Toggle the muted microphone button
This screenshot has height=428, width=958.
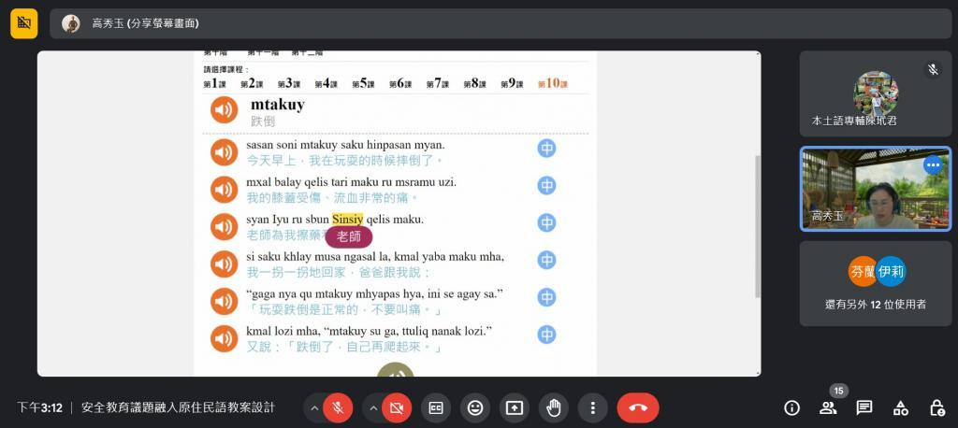coord(338,407)
